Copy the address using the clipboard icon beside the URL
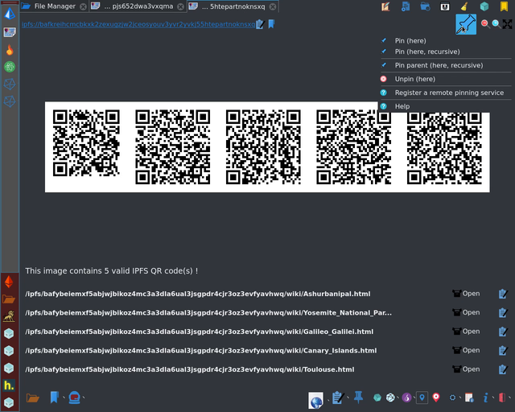This screenshot has height=412, width=515. tap(260, 24)
